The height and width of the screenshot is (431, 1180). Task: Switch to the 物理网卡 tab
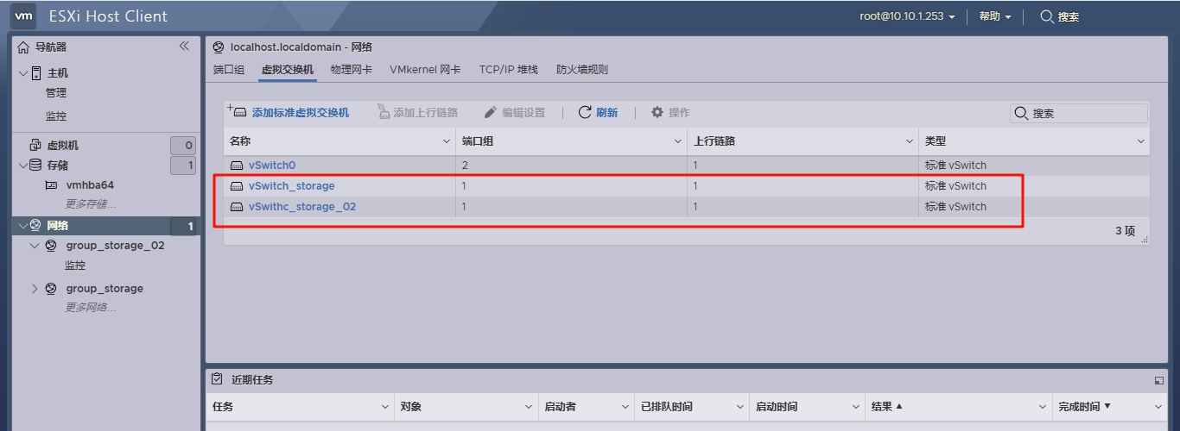(x=351, y=70)
